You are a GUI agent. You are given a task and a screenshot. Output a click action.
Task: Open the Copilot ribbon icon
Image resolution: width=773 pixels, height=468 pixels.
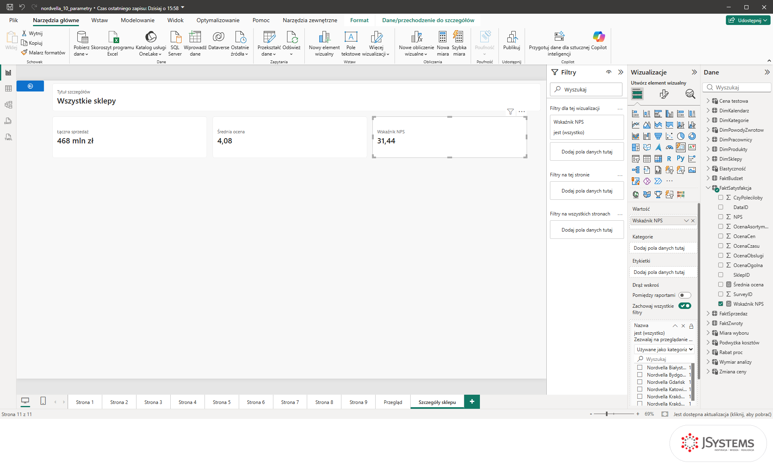(x=598, y=40)
